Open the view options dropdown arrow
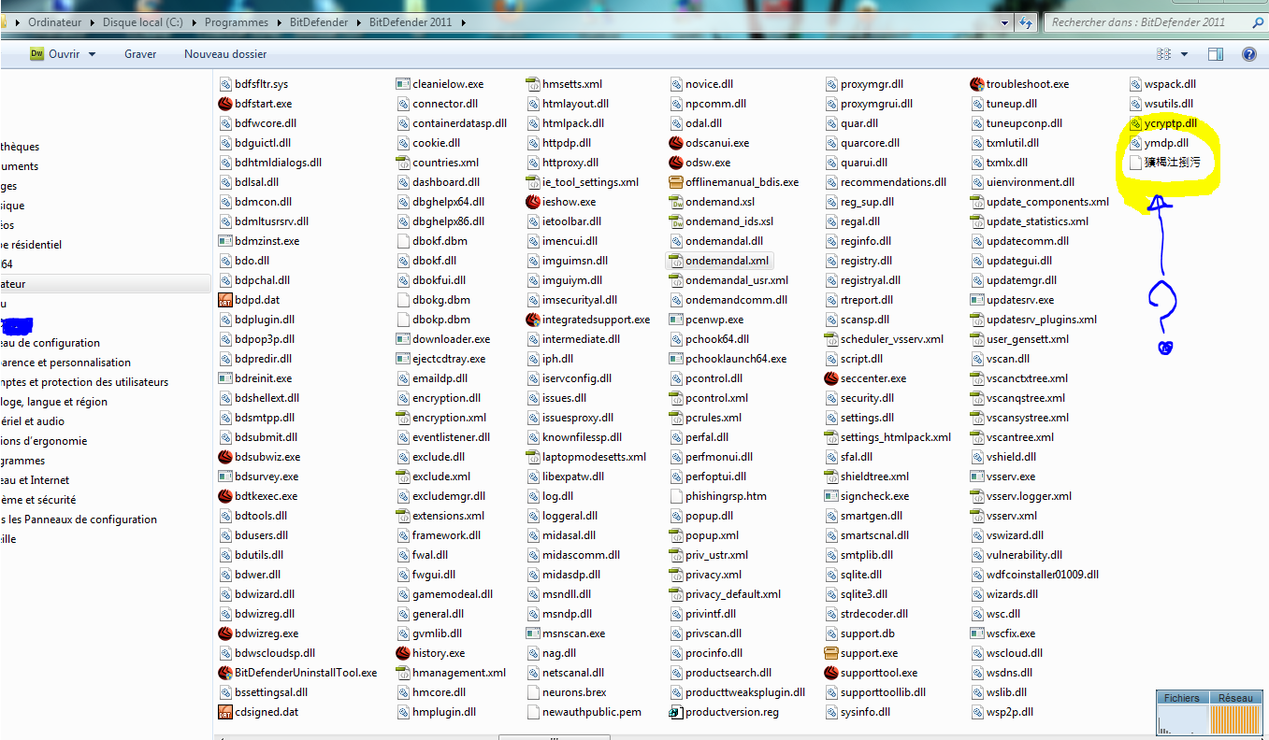Viewport: 1269px width, 740px height. (1185, 54)
